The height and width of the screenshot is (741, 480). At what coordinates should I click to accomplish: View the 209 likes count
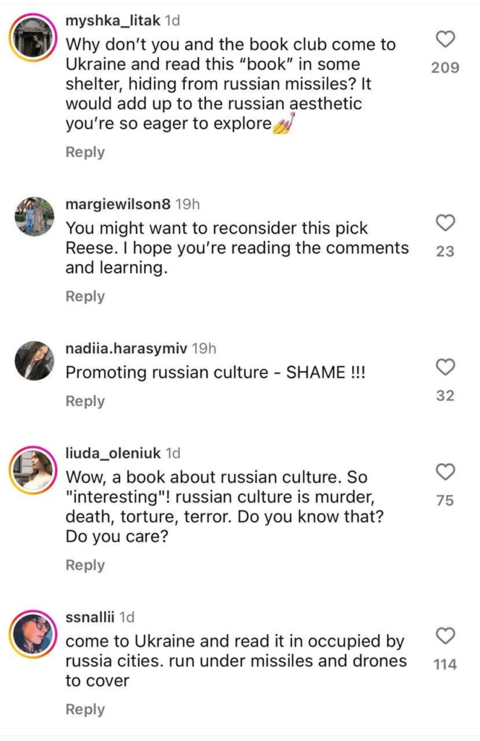[x=445, y=68]
